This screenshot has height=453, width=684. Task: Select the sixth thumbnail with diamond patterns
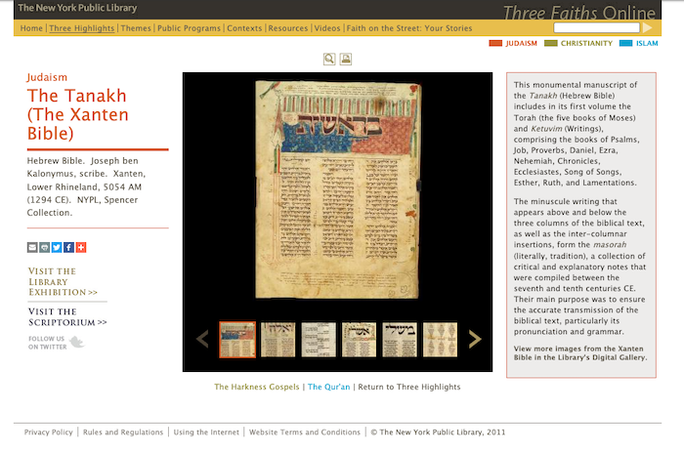[440, 340]
